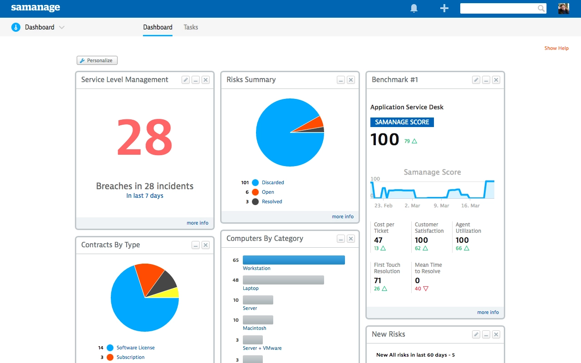Expand the Dashboard dropdown arrow
The width and height of the screenshot is (581, 363).
tap(62, 27)
